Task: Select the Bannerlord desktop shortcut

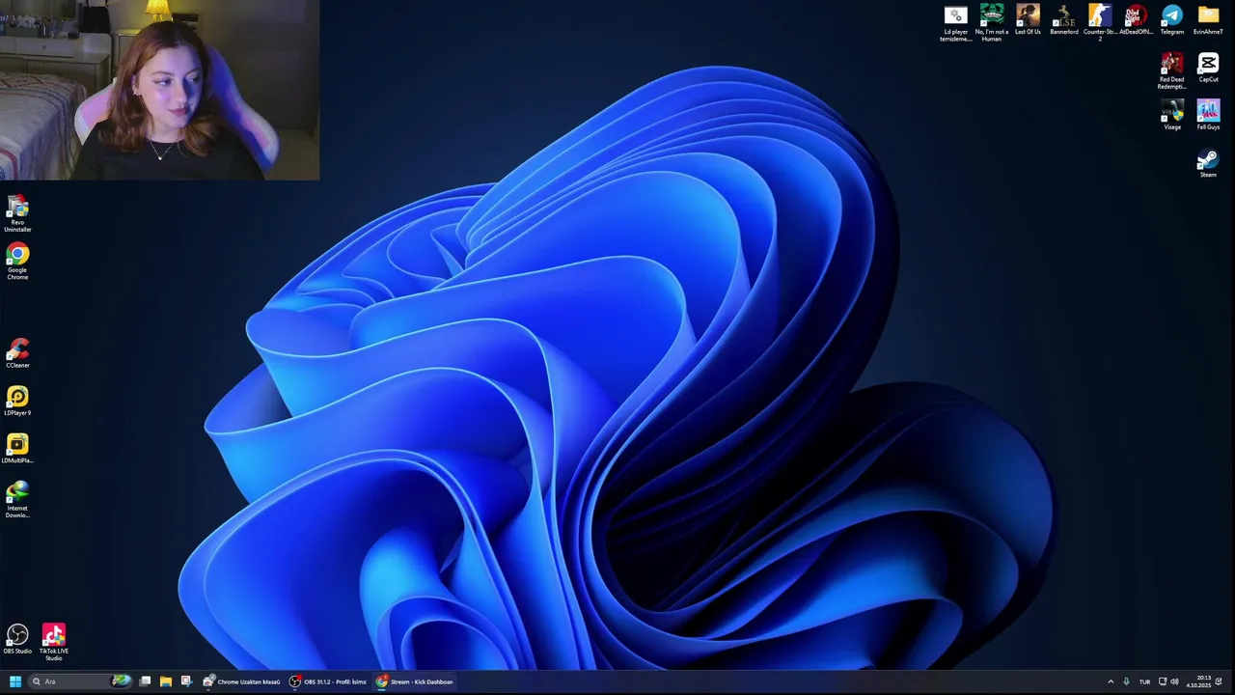Action: point(1064,20)
